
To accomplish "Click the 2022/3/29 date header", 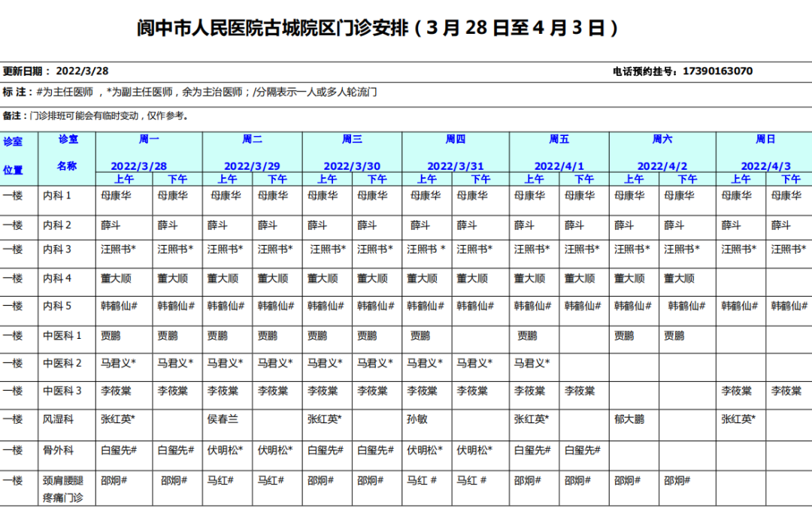I will tap(252, 166).
